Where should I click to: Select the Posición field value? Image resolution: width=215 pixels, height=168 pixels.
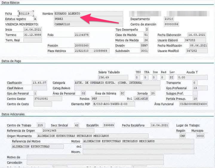click(82, 46)
